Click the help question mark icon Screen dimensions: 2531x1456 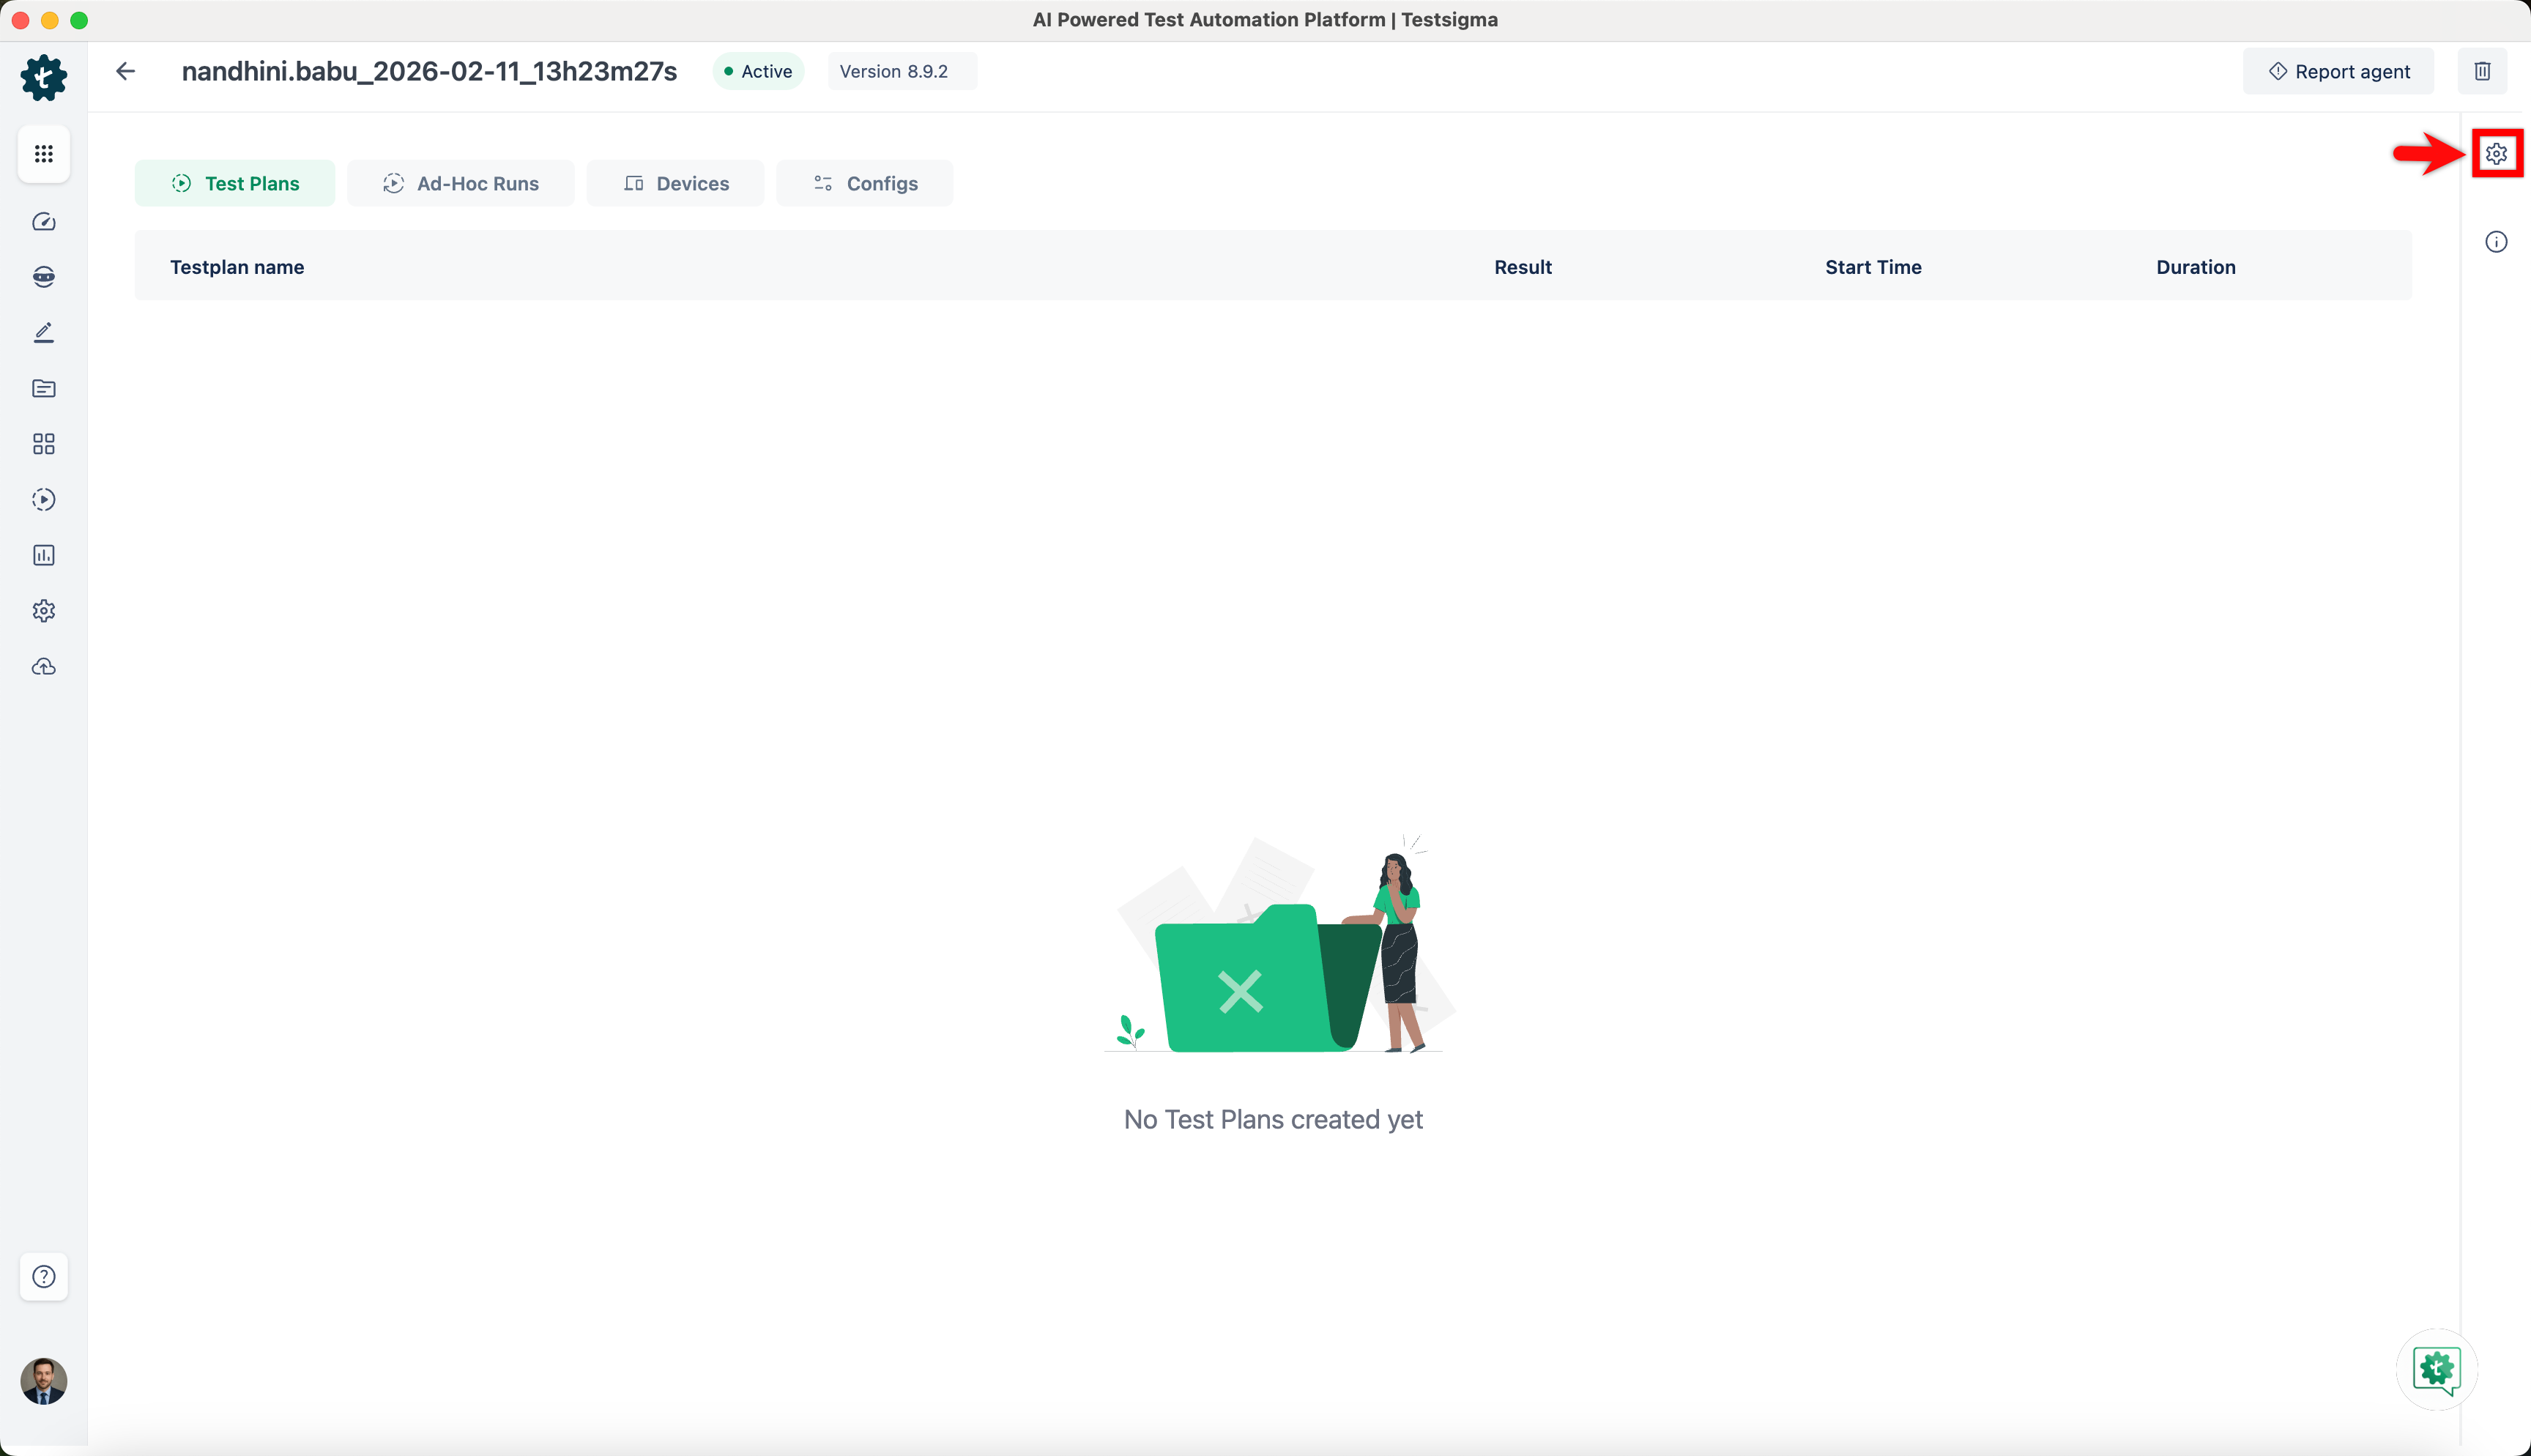pos(43,1276)
